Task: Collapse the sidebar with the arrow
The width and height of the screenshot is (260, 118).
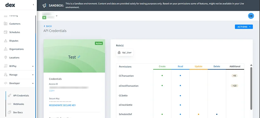Action: (33, 5)
